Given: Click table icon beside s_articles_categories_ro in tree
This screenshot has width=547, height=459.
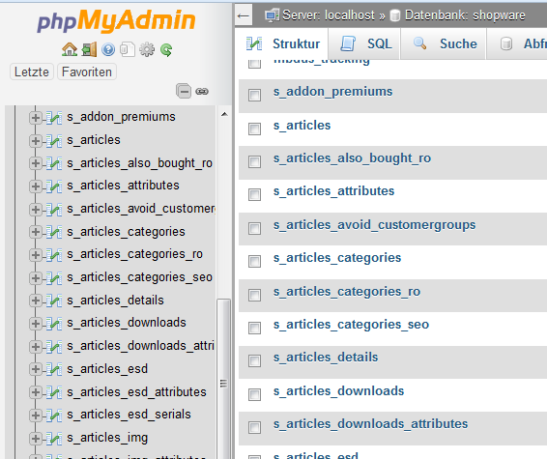Looking at the screenshot, I should coord(54,255).
